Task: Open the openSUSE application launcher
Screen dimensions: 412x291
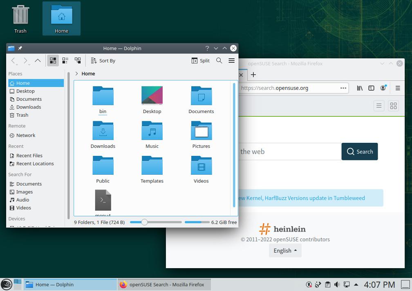Action: (6, 284)
